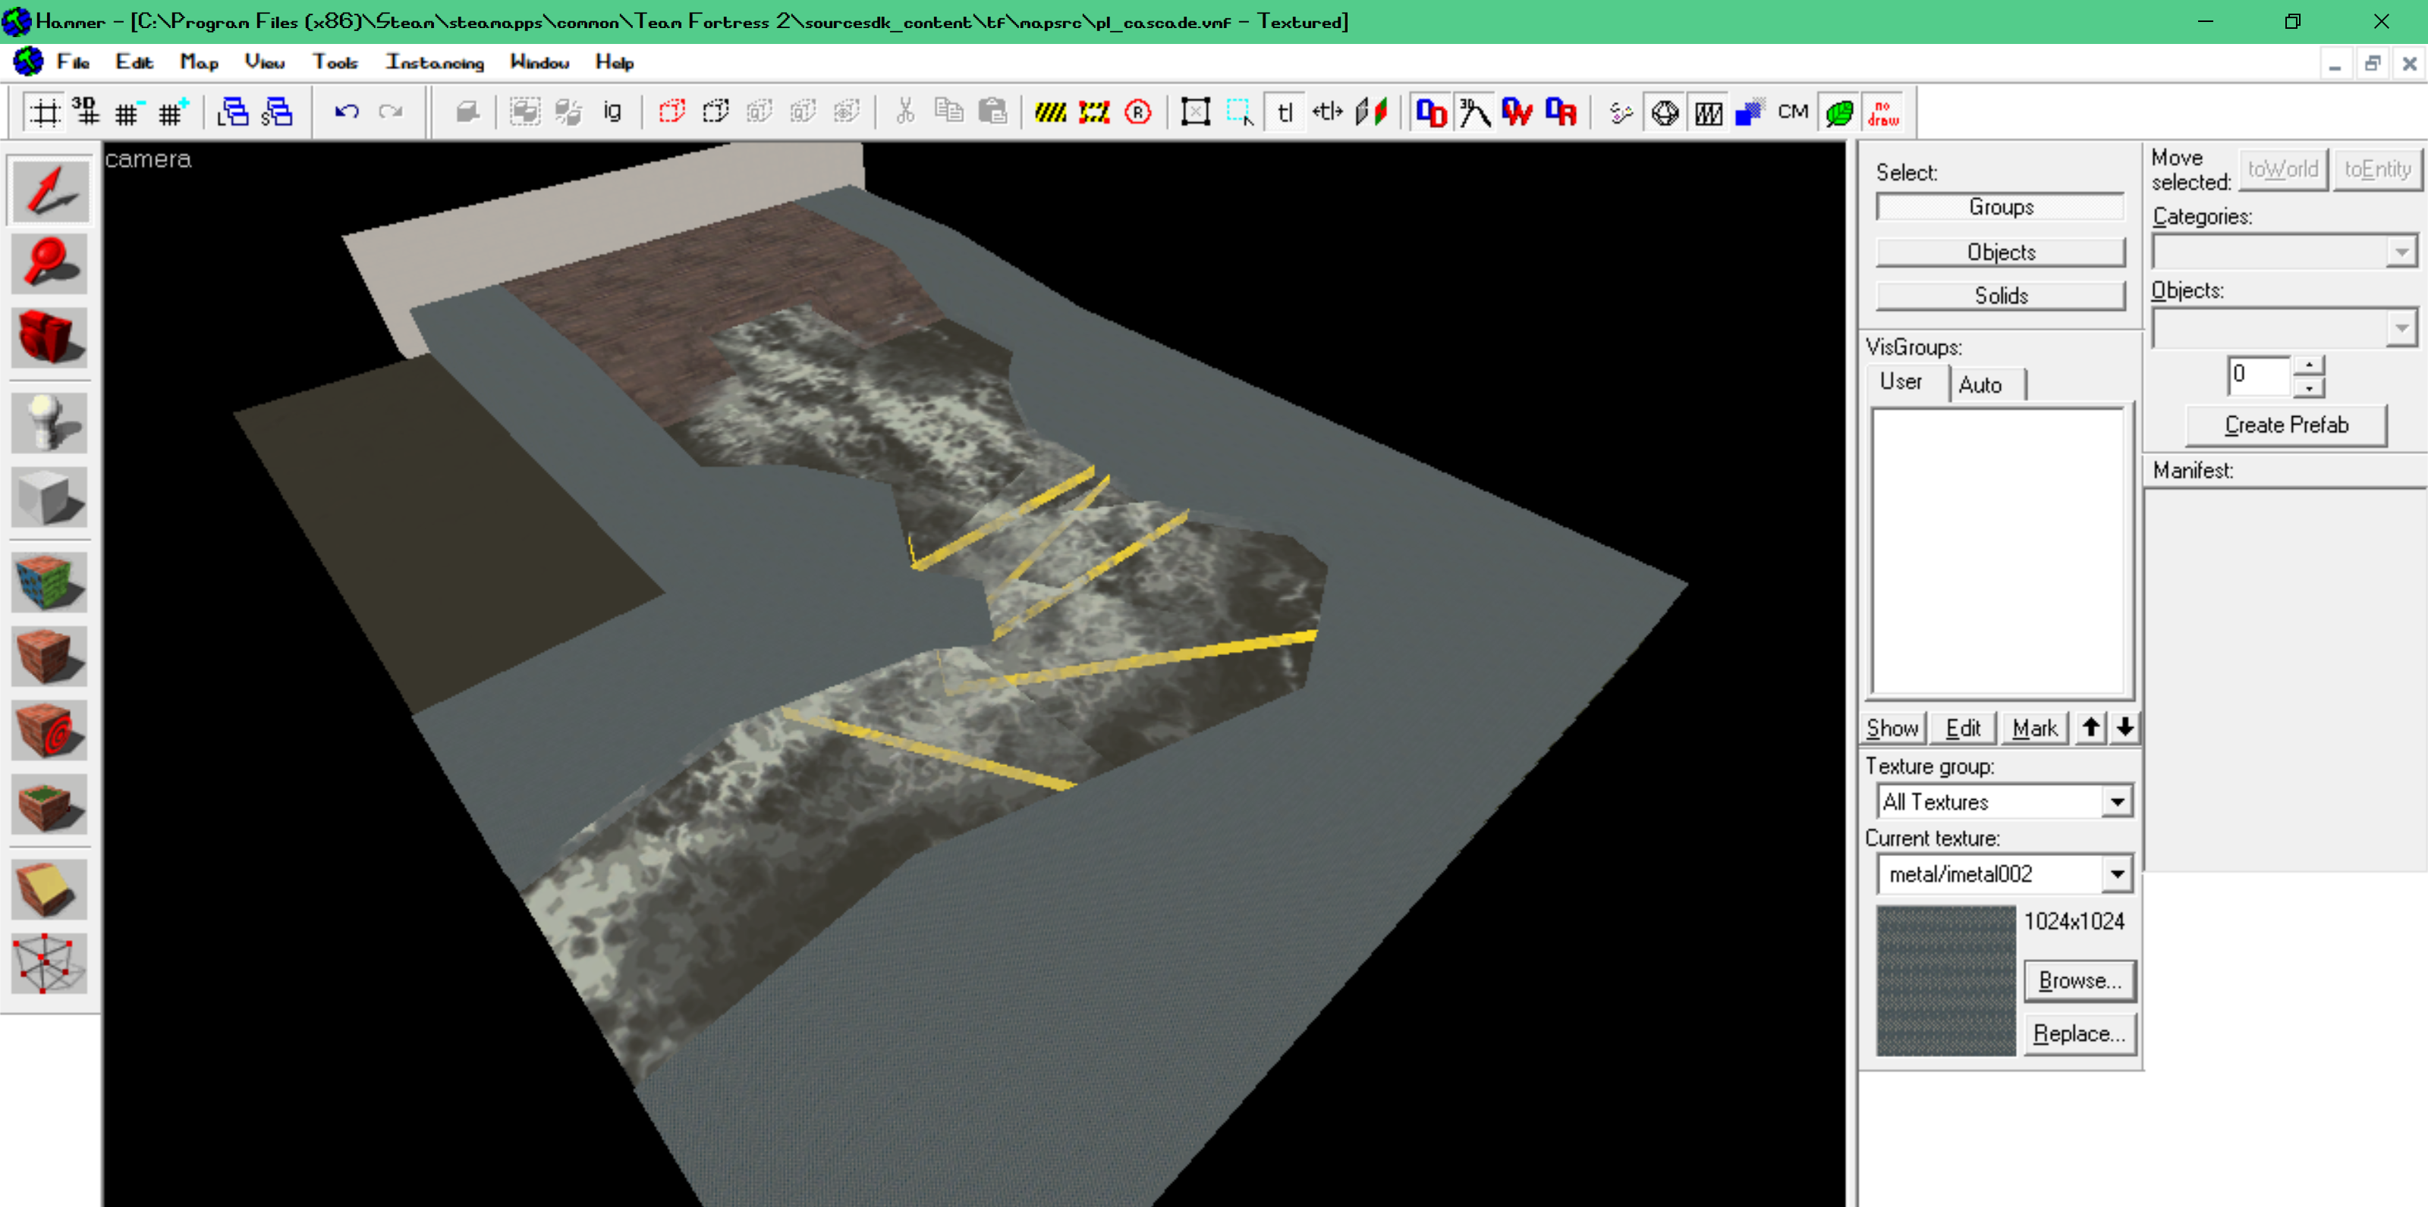Click the Solids select button
The height and width of the screenshot is (1207, 2428).
tap(2000, 296)
